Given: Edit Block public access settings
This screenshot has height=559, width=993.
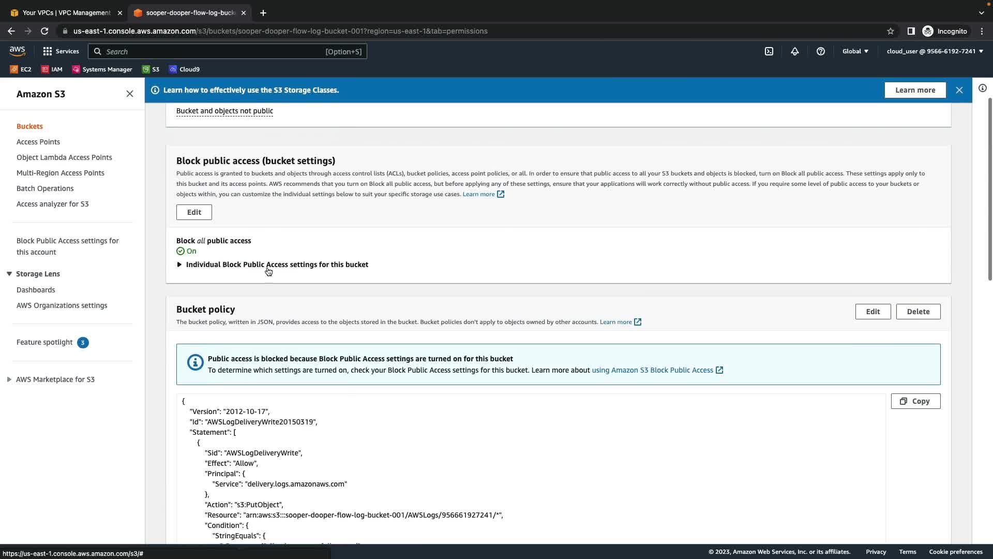Looking at the screenshot, I should 194,212.
